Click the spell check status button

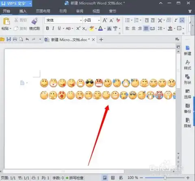[x=75, y=178]
